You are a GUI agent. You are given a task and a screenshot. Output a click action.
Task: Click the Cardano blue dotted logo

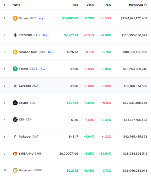coord(15,86)
